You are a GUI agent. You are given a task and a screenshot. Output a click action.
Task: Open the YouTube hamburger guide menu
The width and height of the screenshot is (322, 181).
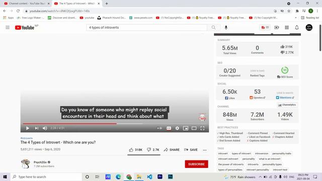8,28
